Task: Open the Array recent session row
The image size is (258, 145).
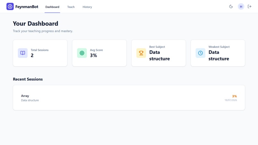Action: 129,98
